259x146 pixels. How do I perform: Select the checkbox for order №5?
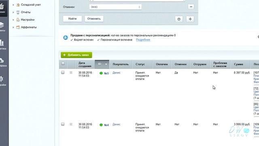[63, 73]
